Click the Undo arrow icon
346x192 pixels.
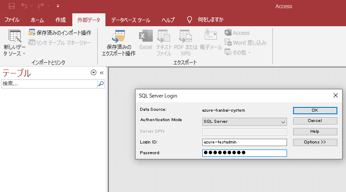24,6
